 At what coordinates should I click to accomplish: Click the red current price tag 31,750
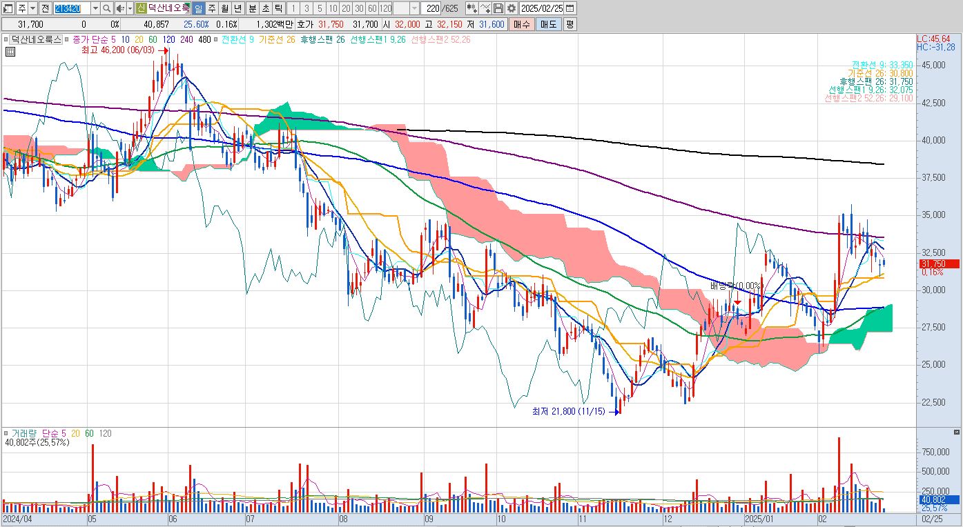[x=939, y=263]
